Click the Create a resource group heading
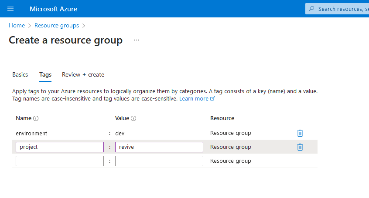Viewport: 369px width, 198px height. coord(66,40)
